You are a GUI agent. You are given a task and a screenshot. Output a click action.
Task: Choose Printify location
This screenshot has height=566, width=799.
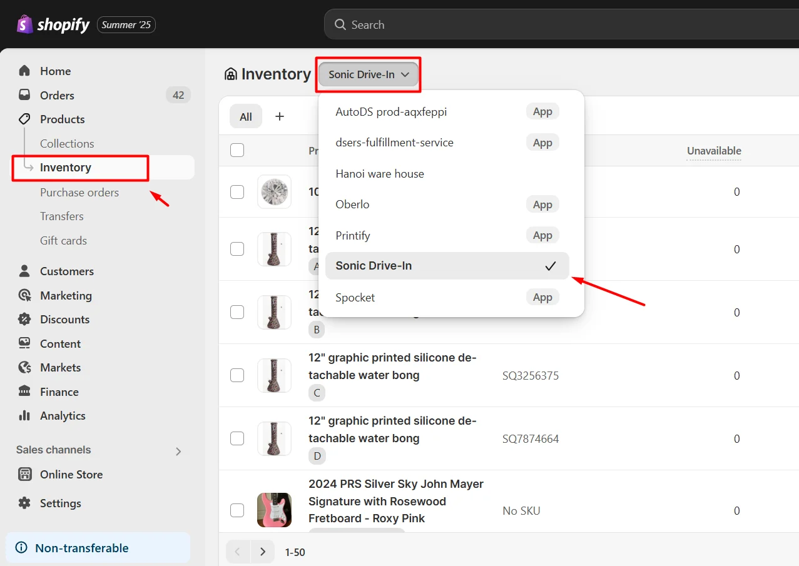[x=447, y=236]
